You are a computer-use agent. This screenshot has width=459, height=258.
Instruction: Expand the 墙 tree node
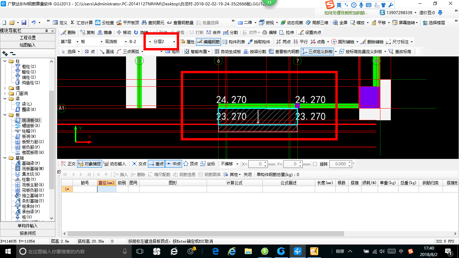(x=5, y=88)
